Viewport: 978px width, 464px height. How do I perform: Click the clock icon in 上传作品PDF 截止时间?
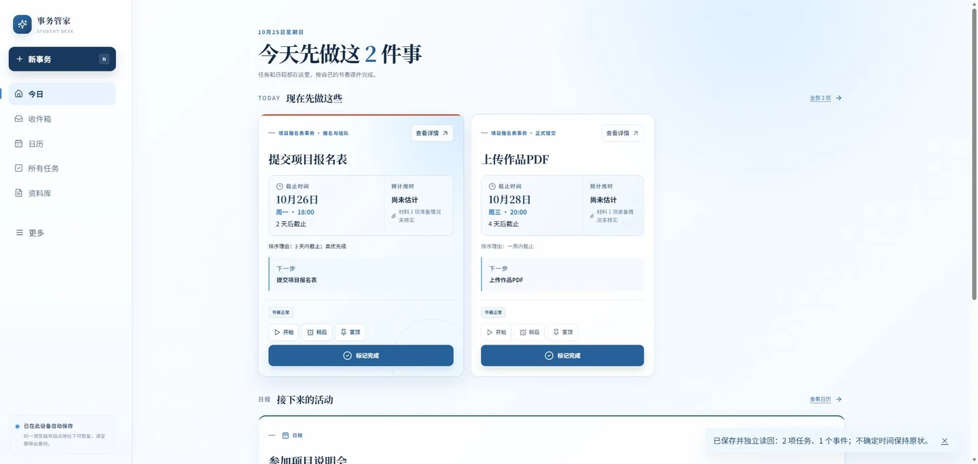tap(492, 186)
